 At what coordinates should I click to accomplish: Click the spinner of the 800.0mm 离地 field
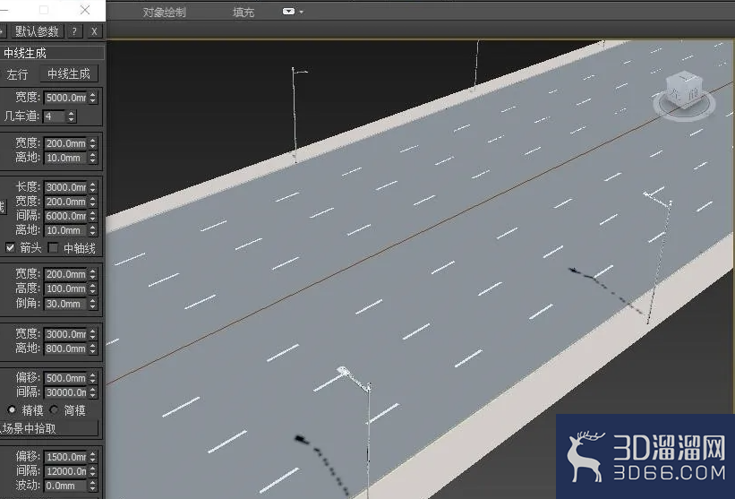pyautogui.click(x=93, y=348)
